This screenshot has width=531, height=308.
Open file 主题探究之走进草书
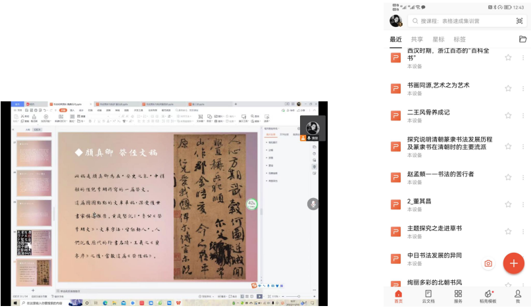point(434,228)
